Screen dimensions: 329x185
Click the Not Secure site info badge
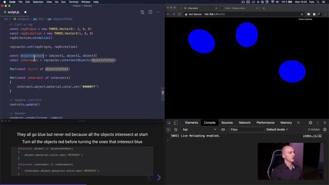pos(193,14)
